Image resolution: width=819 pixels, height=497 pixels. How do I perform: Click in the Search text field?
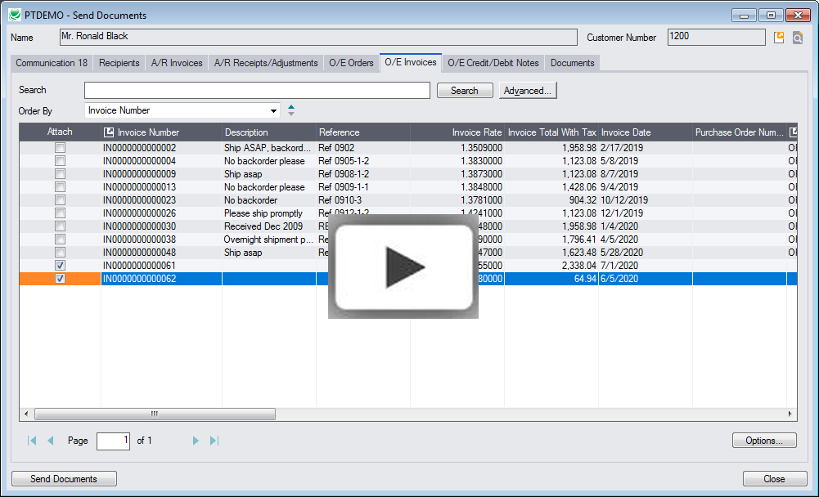(257, 91)
